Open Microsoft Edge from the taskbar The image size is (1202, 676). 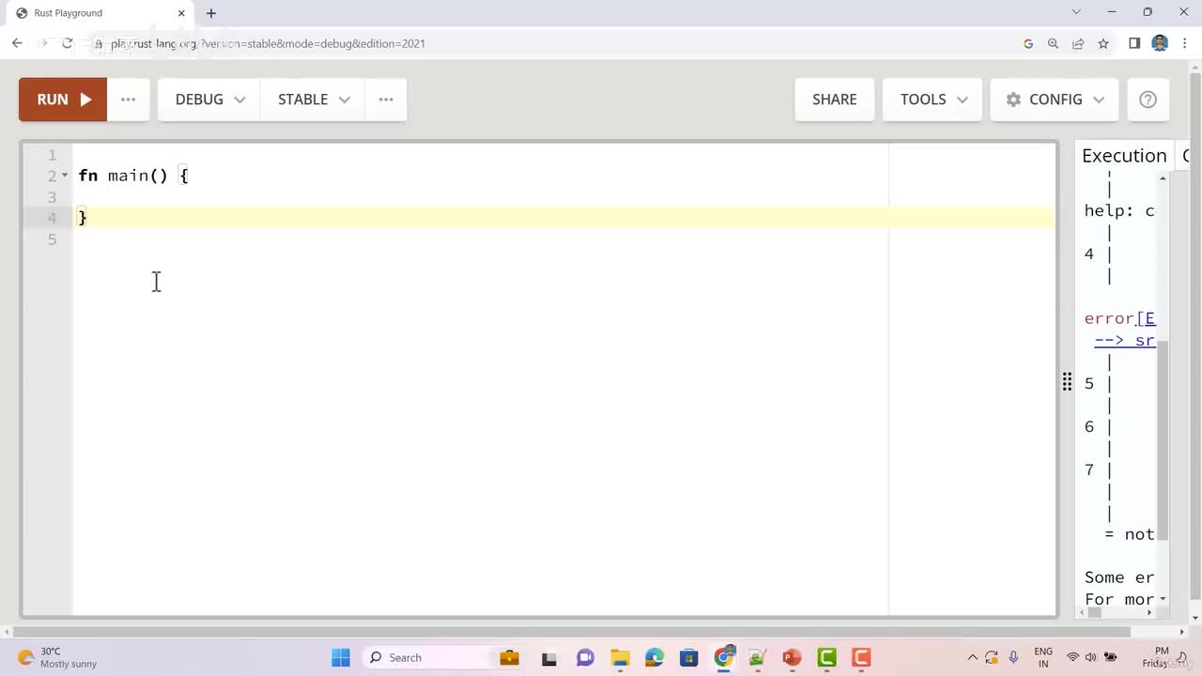tap(655, 657)
